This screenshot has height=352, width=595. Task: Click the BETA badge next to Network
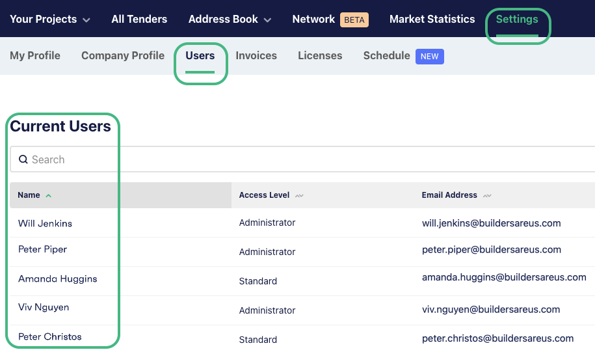tap(354, 20)
